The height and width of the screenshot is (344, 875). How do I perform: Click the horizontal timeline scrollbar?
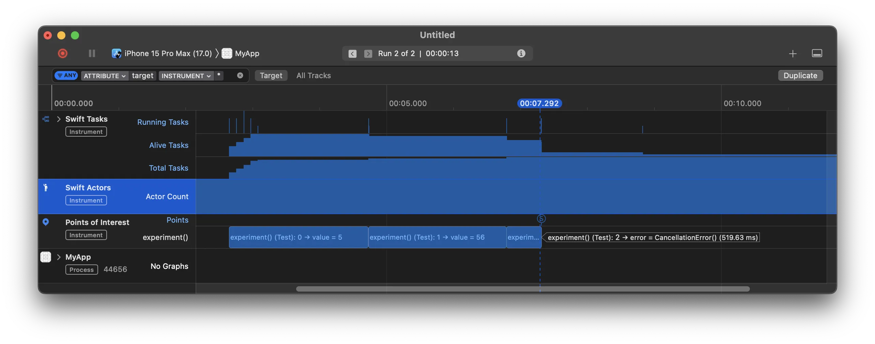point(523,289)
